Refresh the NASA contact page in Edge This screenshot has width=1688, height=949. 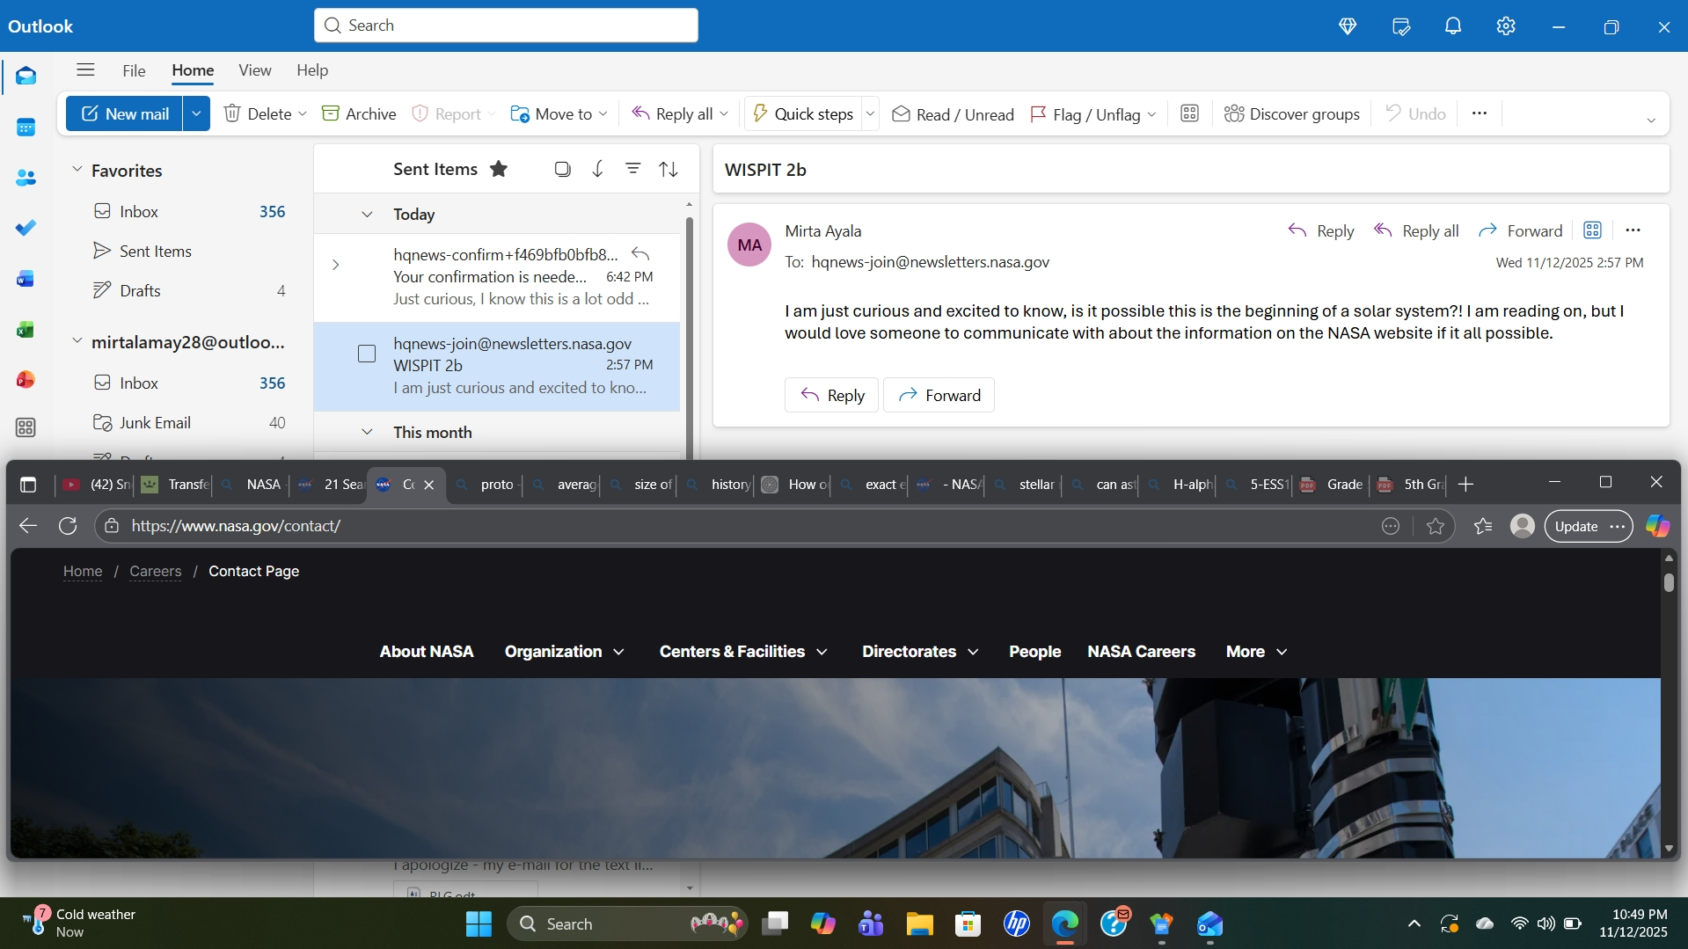click(x=68, y=526)
